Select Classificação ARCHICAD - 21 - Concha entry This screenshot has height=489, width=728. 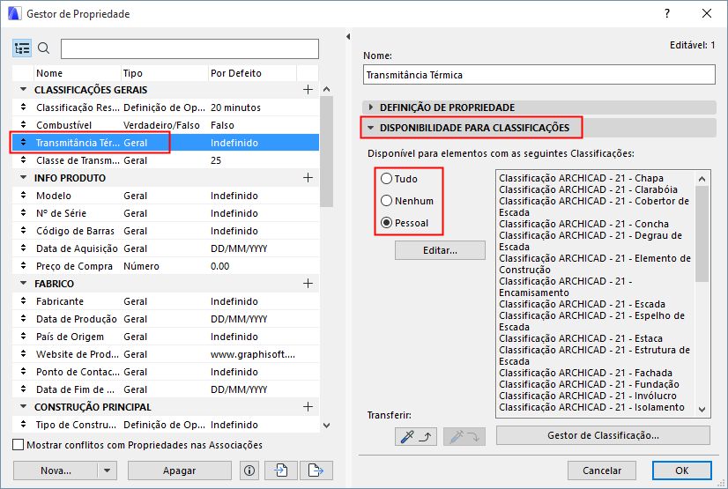[583, 224]
